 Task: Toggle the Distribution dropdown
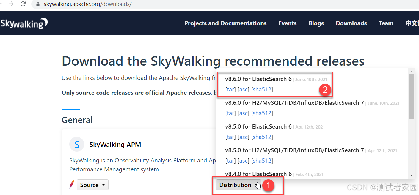[239, 185]
